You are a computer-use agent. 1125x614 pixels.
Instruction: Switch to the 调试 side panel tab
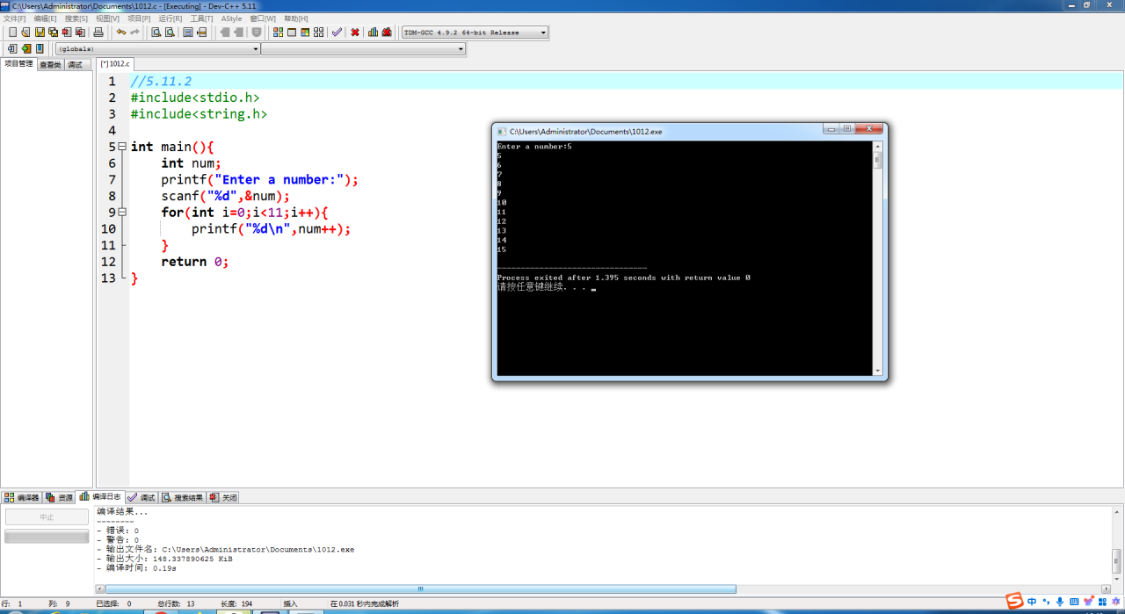[x=76, y=65]
